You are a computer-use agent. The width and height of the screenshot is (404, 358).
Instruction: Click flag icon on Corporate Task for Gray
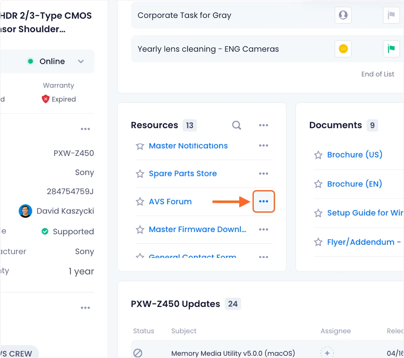[391, 15]
